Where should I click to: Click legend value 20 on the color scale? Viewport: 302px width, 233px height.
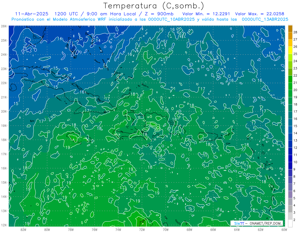coord(295,90)
